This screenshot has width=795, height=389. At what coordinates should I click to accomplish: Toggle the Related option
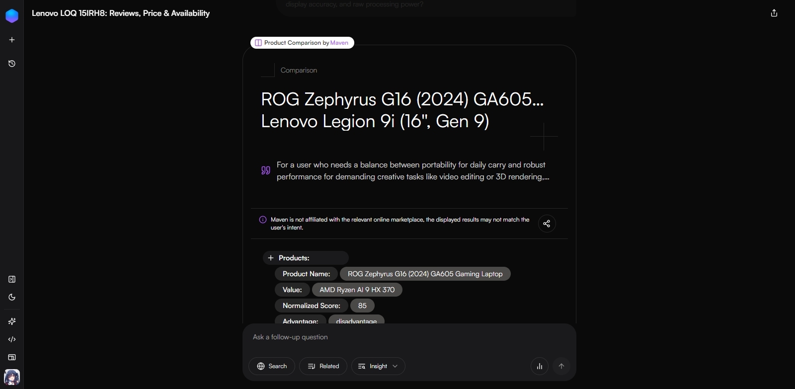tap(323, 366)
